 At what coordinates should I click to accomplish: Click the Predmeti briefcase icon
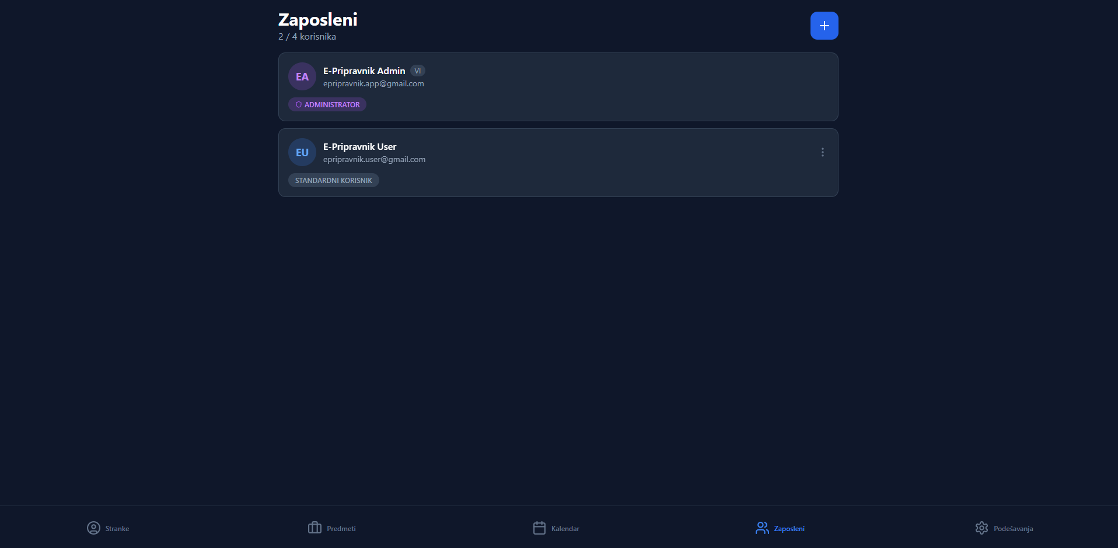[315, 528]
